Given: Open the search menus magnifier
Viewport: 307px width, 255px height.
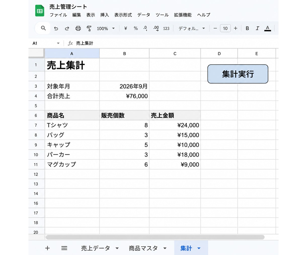Looking at the screenshot, I should pos(43,28).
